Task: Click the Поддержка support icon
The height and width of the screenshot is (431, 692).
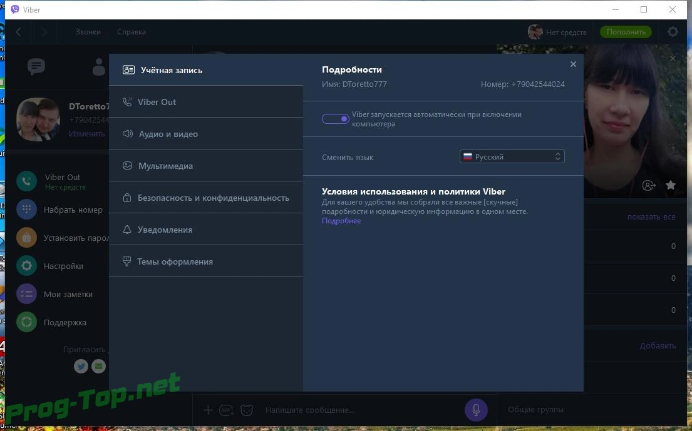Action: click(26, 322)
